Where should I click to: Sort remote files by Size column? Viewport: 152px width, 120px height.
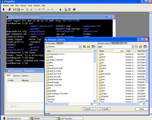tap(119, 51)
